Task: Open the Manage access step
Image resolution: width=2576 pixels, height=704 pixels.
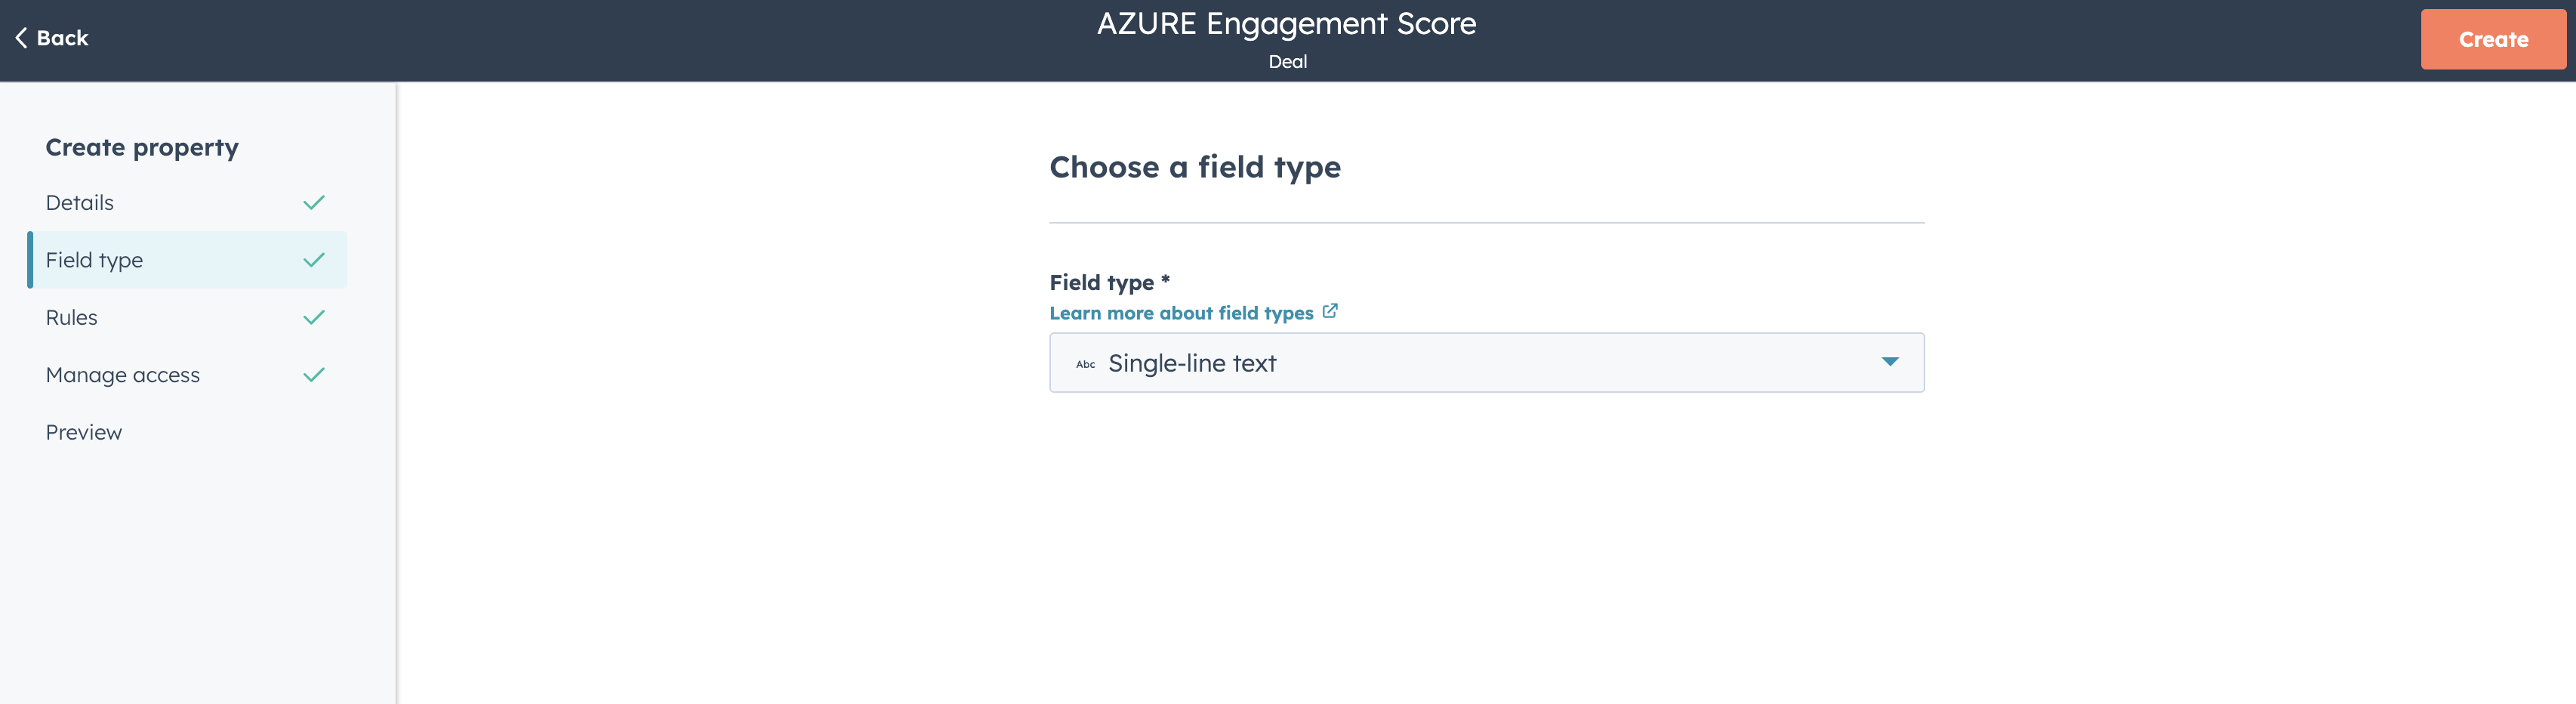Action: coord(123,375)
